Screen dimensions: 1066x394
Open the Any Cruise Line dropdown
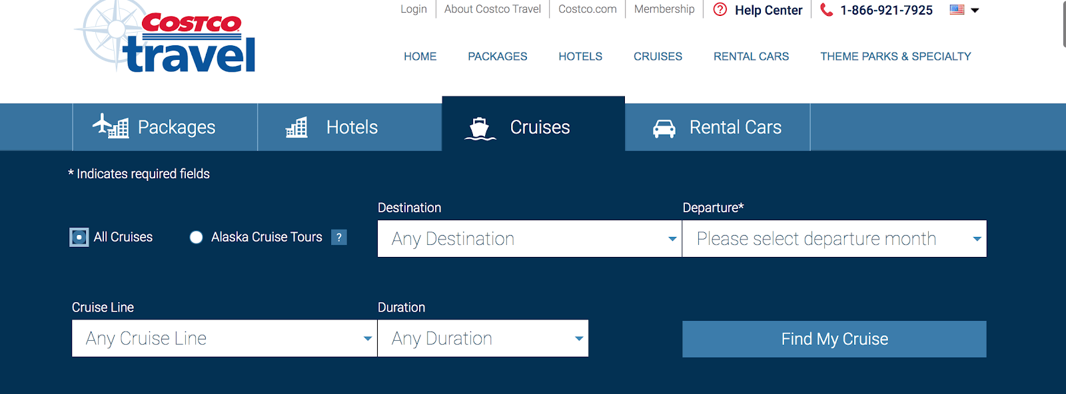coord(224,339)
